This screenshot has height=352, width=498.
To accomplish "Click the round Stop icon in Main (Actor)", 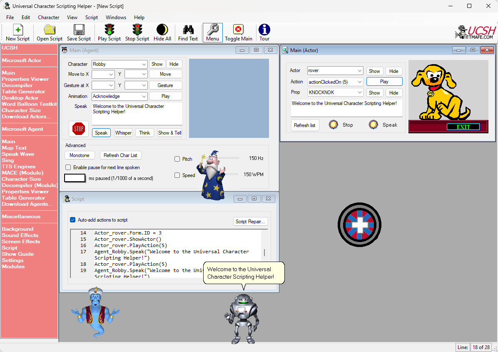I will 334,125.
